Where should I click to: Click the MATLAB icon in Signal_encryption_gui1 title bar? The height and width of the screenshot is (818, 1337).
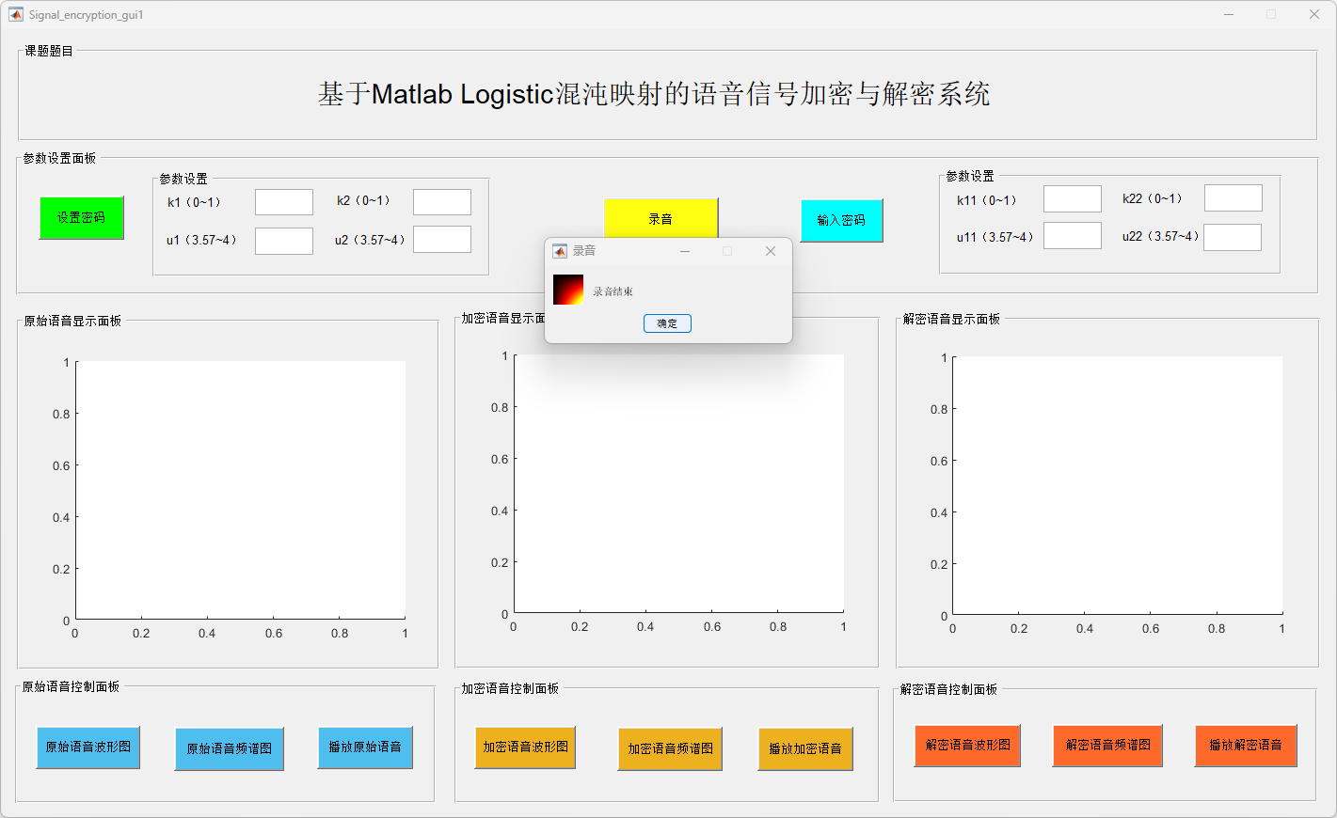click(16, 14)
